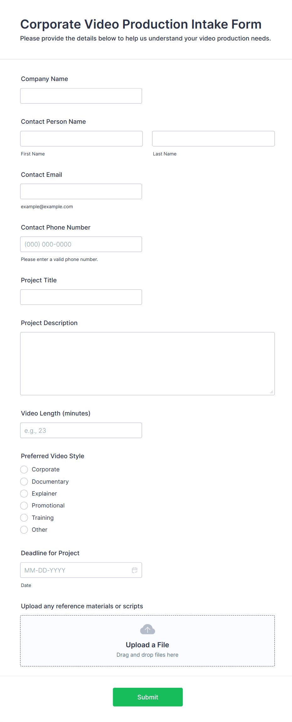Grab the Project Description resize handle
This screenshot has width=292, height=722.
272,392
